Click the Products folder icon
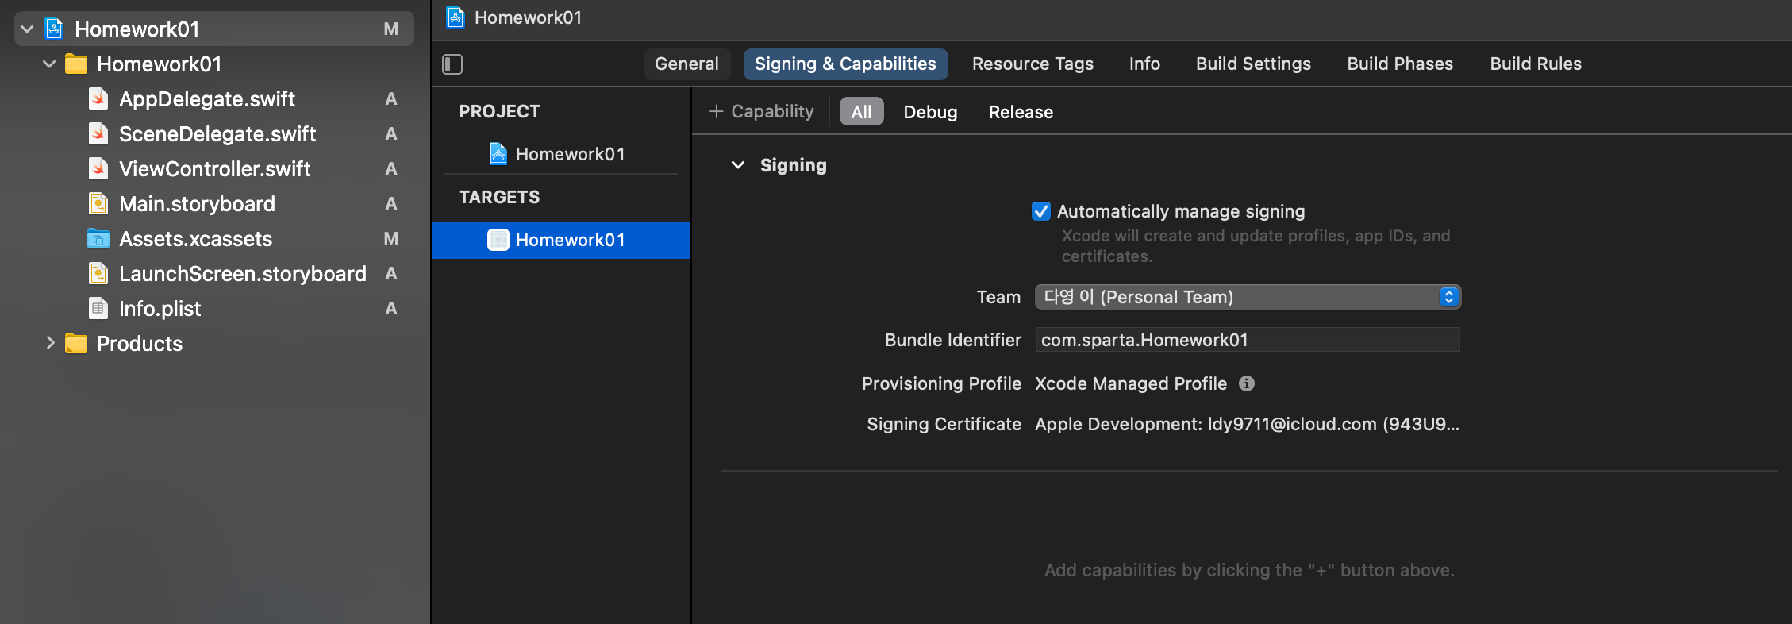Image resolution: width=1792 pixels, height=624 pixels. [76, 344]
